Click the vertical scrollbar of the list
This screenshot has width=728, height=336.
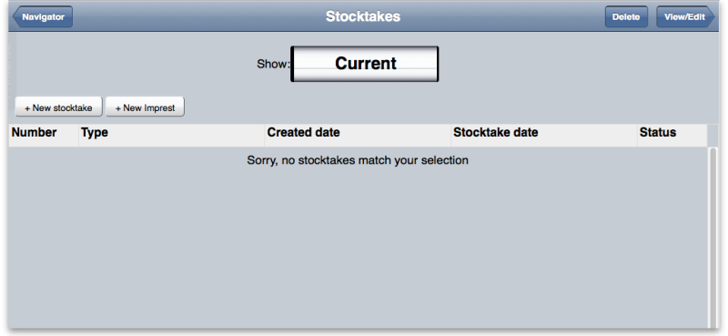coord(713,237)
